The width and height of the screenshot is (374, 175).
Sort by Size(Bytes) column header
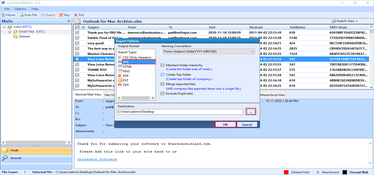tap(297, 27)
